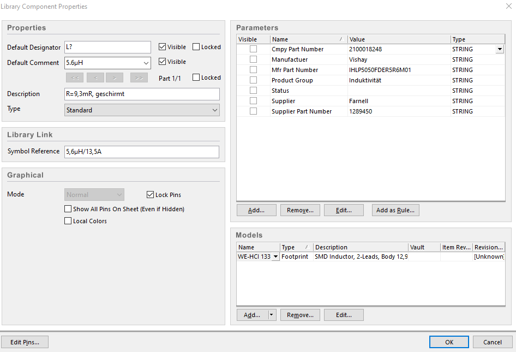The width and height of the screenshot is (516, 352).
Task: Open the Default Comment dropdown
Action: pos(146,63)
